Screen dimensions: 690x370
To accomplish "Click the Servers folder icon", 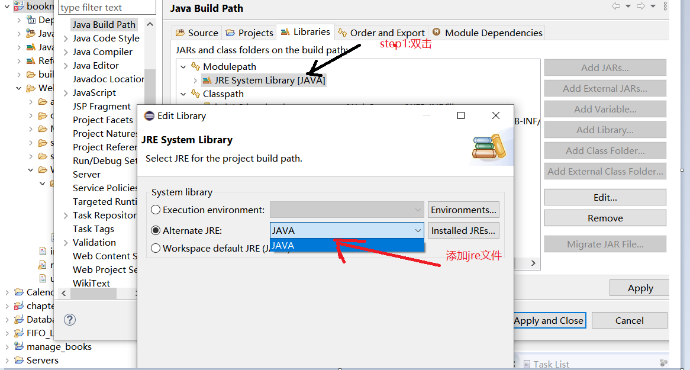I will (19, 361).
